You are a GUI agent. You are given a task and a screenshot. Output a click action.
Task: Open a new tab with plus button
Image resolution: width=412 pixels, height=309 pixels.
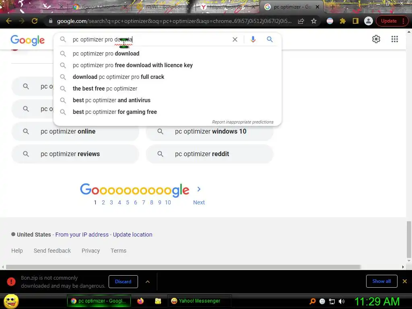[x=332, y=7]
